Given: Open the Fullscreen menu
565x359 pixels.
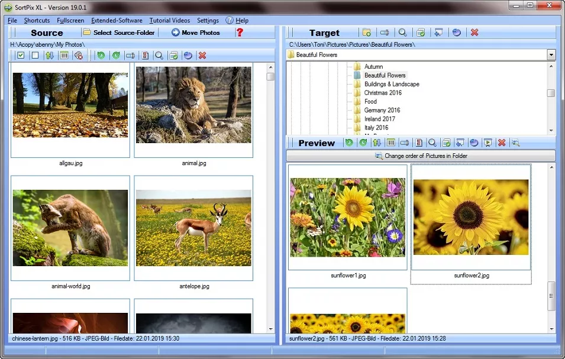Looking at the screenshot, I should pos(70,21).
